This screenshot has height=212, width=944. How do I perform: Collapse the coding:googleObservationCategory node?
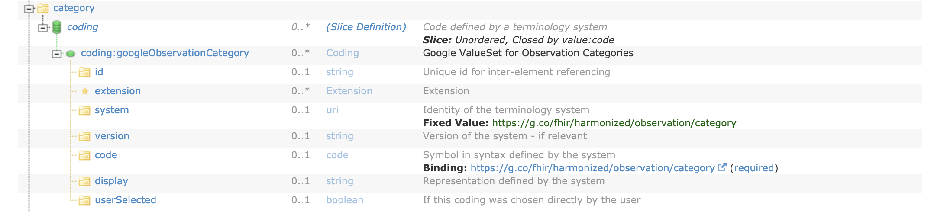[x=57, y=54]
